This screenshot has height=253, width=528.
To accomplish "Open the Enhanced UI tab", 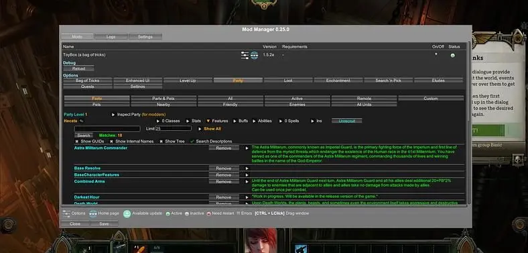I will pos(138,81).
